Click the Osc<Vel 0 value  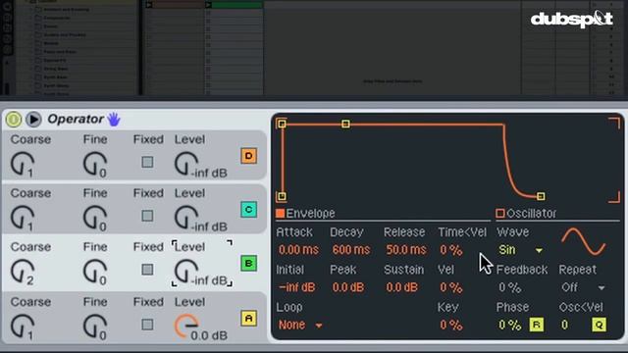click(x=564, y=325)
